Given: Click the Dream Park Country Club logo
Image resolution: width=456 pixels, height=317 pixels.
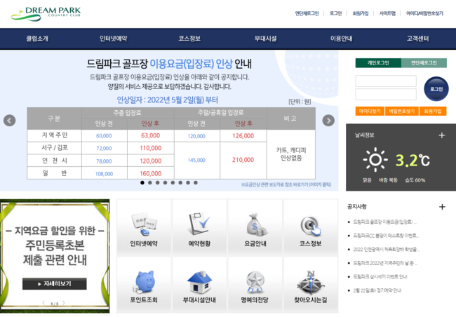Looking at the screenshot, I should click(46, 14).
